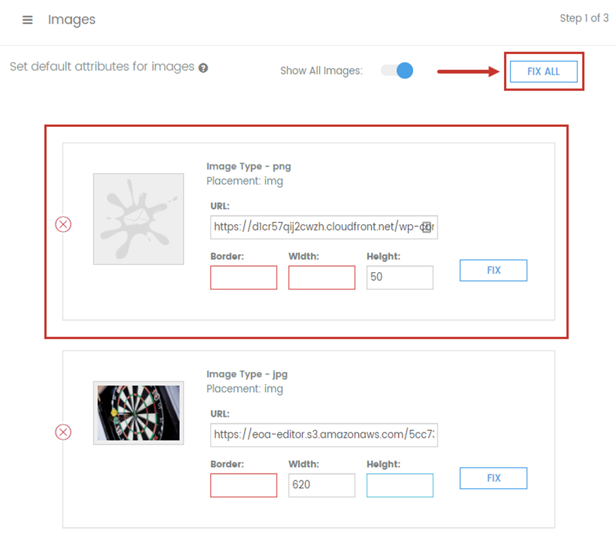Click FIX for the jpg image
This screenshot has width=616, height=540.
point(493,478)
